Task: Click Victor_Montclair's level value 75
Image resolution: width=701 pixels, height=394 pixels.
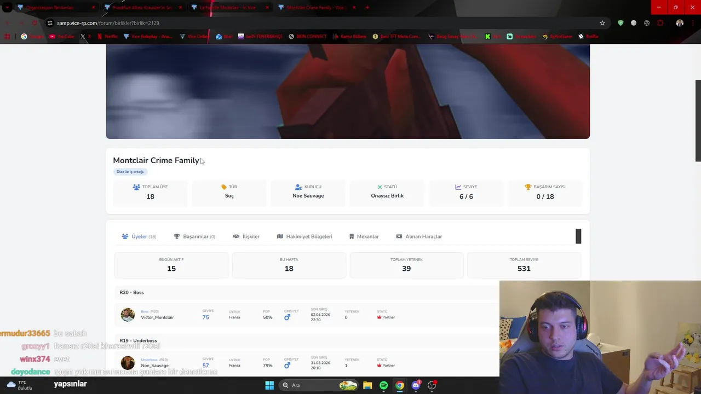Action: point(205,317)
